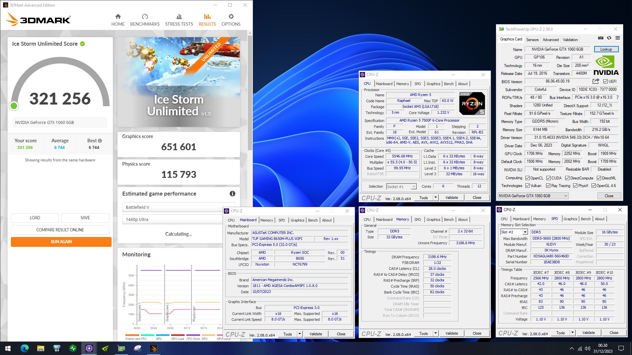Click the GPU-Z taskbar icon

(x=121, y=348)
